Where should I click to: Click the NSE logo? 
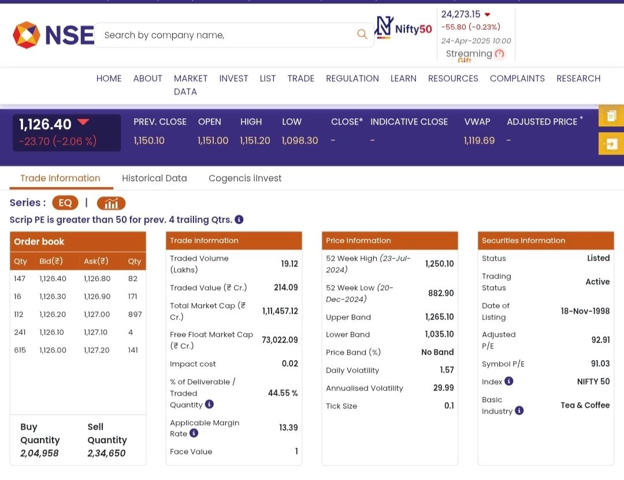coord(53,35)
